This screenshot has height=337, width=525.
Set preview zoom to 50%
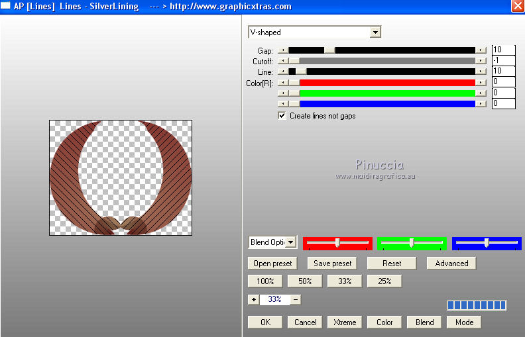click(305, 281)
